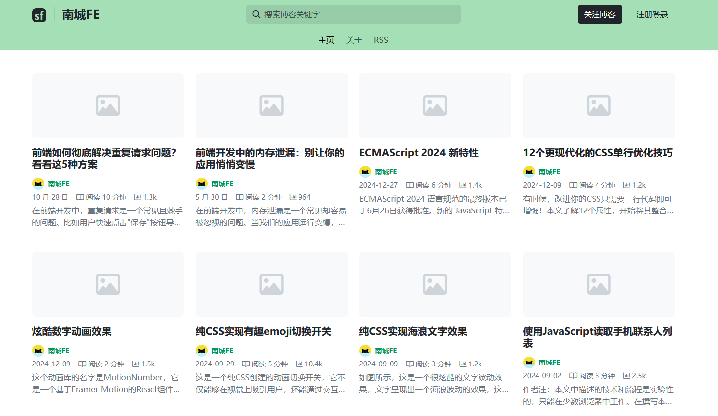This screenshot has width=718, height=416.
Task: Click the avatar icon on the ECMAScript 2024 card
Action: (365, 171)
